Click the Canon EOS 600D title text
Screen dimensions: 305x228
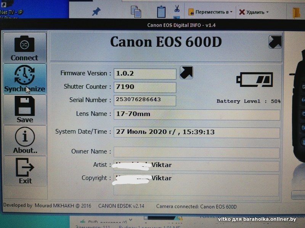(166, 42)
